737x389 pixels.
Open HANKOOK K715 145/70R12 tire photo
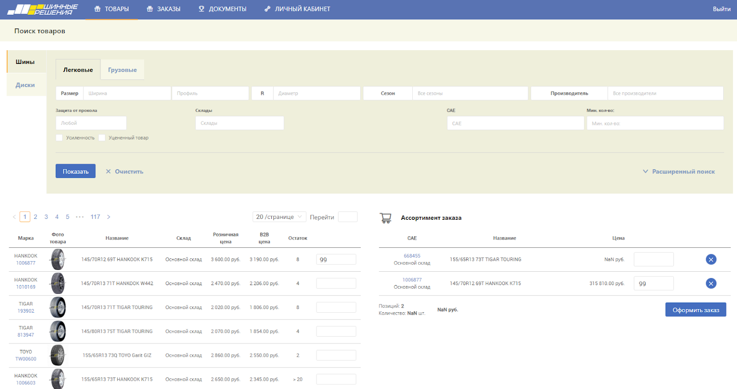(x=58, y=259)
